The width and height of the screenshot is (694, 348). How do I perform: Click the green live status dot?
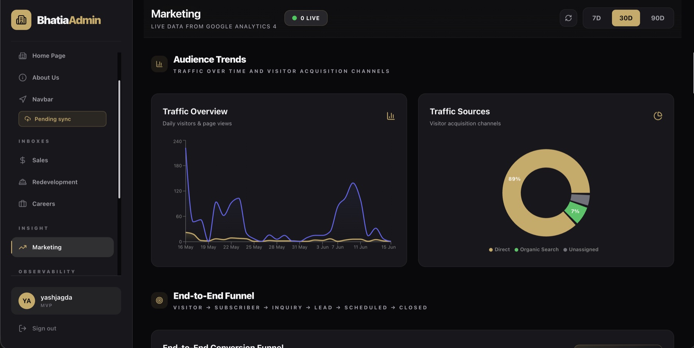click(x=295, y=18)
